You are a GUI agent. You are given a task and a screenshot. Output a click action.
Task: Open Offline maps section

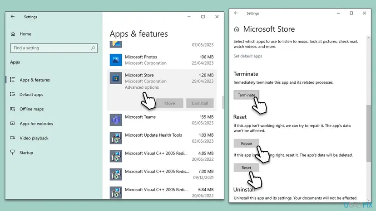pos(32,109)
